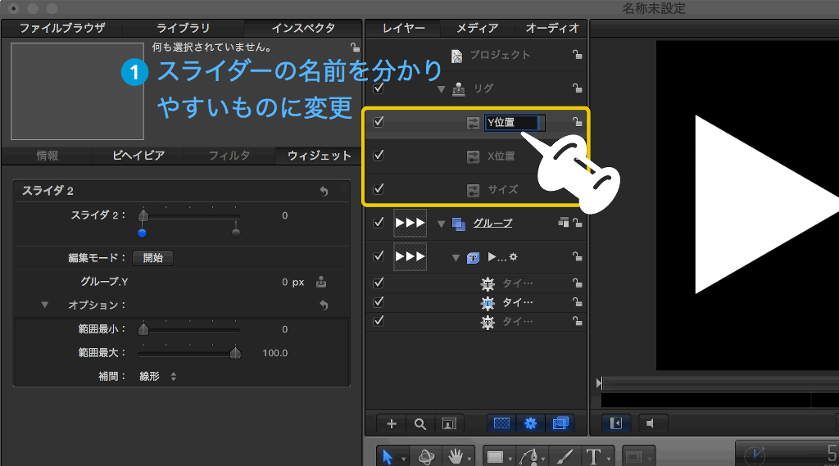Open the ビヘイビア inspector tab
Viewport: 839px width, 466px height.
[138, 156]
